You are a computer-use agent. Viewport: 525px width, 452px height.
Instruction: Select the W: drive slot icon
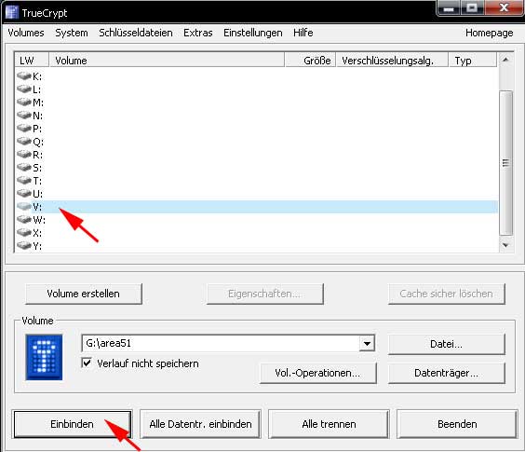pyautogui.click(x=24, y=220)
